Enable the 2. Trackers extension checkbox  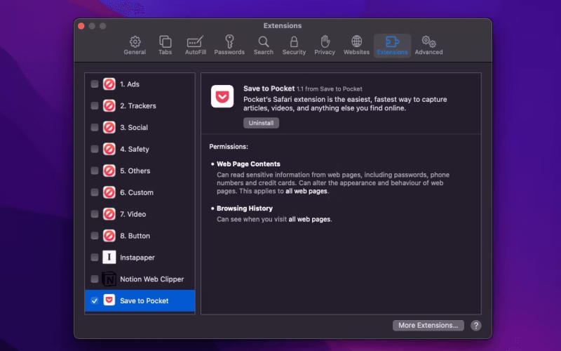pos(95,106)
